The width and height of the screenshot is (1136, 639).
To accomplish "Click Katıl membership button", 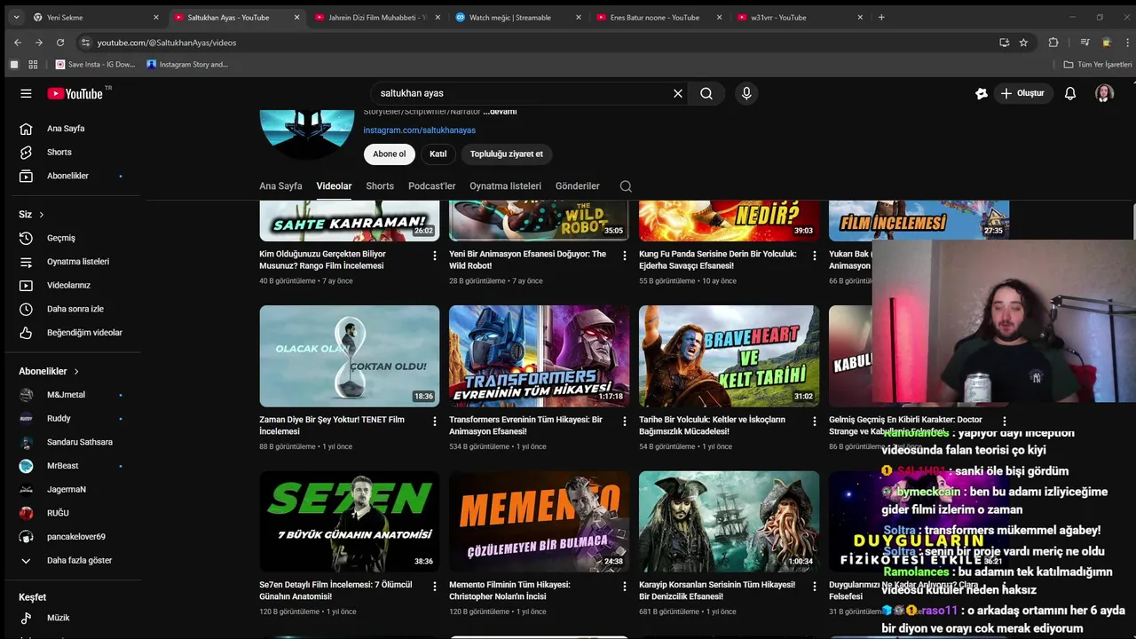I will click(x=438, y=154).
